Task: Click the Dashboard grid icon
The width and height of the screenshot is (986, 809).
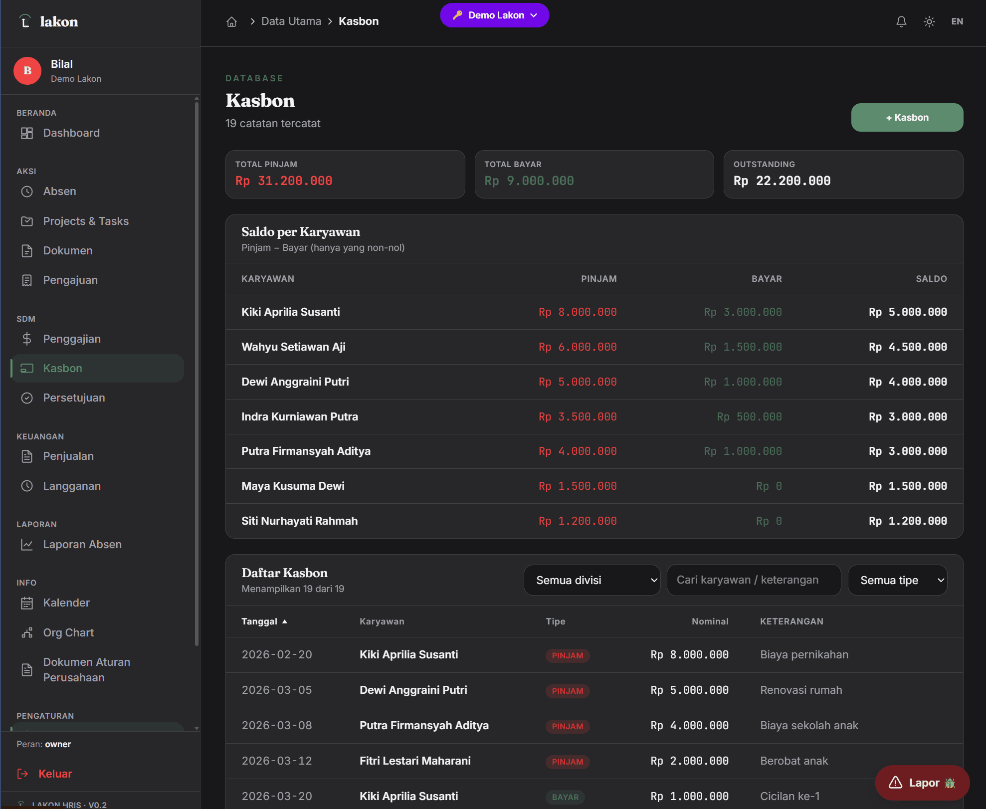Action: [x=27, y=133]
